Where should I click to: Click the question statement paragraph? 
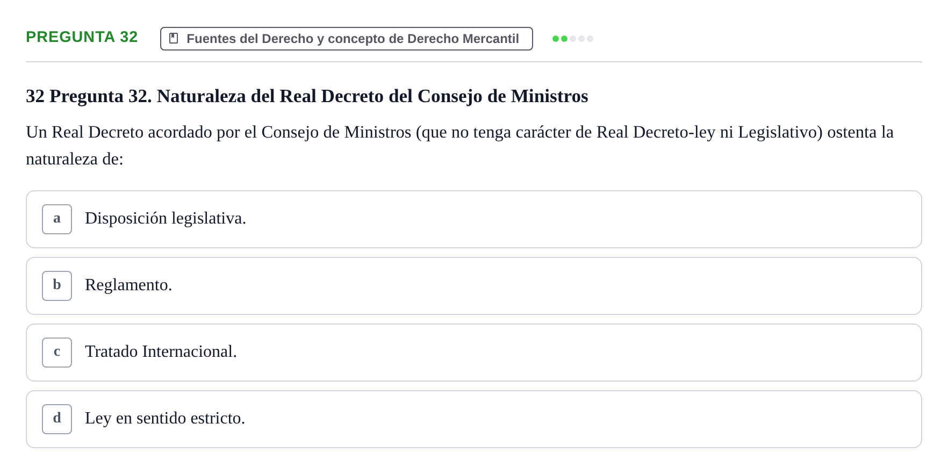pyautogui.click(x=459, y=146)
